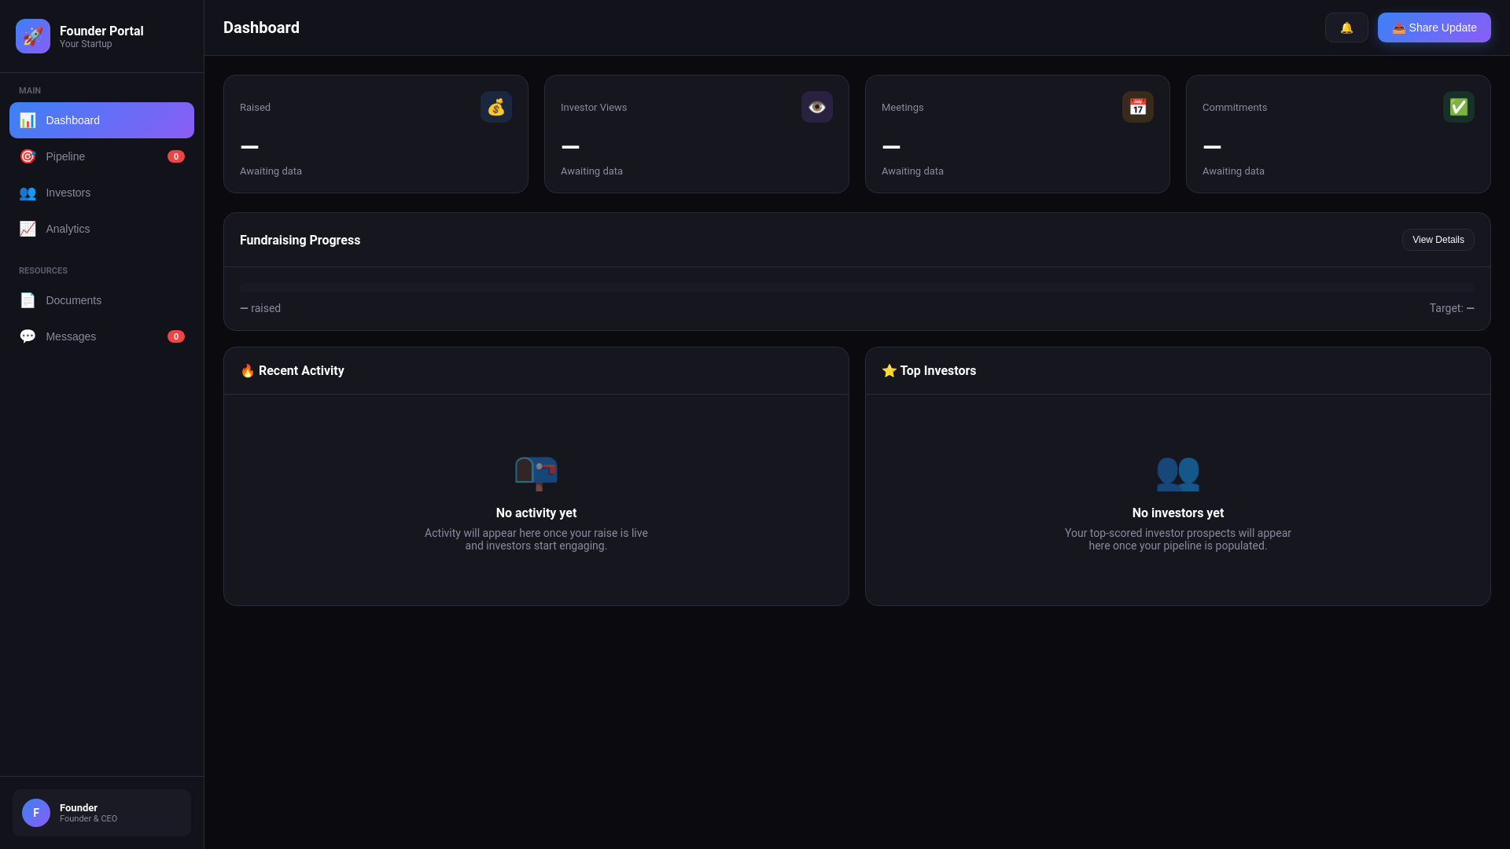This screenshot has height=849, width=1510.
Task: Click the Analytics trend chart icon
Action: point(28,229)
